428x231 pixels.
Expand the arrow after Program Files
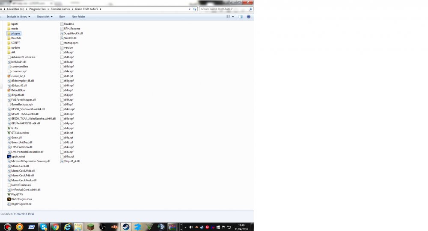tap(48, 9)
